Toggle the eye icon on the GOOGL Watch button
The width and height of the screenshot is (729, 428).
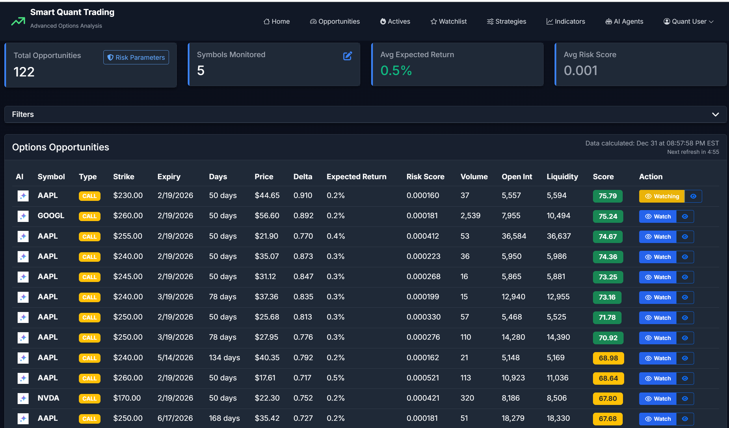click(x=685, y=216)
